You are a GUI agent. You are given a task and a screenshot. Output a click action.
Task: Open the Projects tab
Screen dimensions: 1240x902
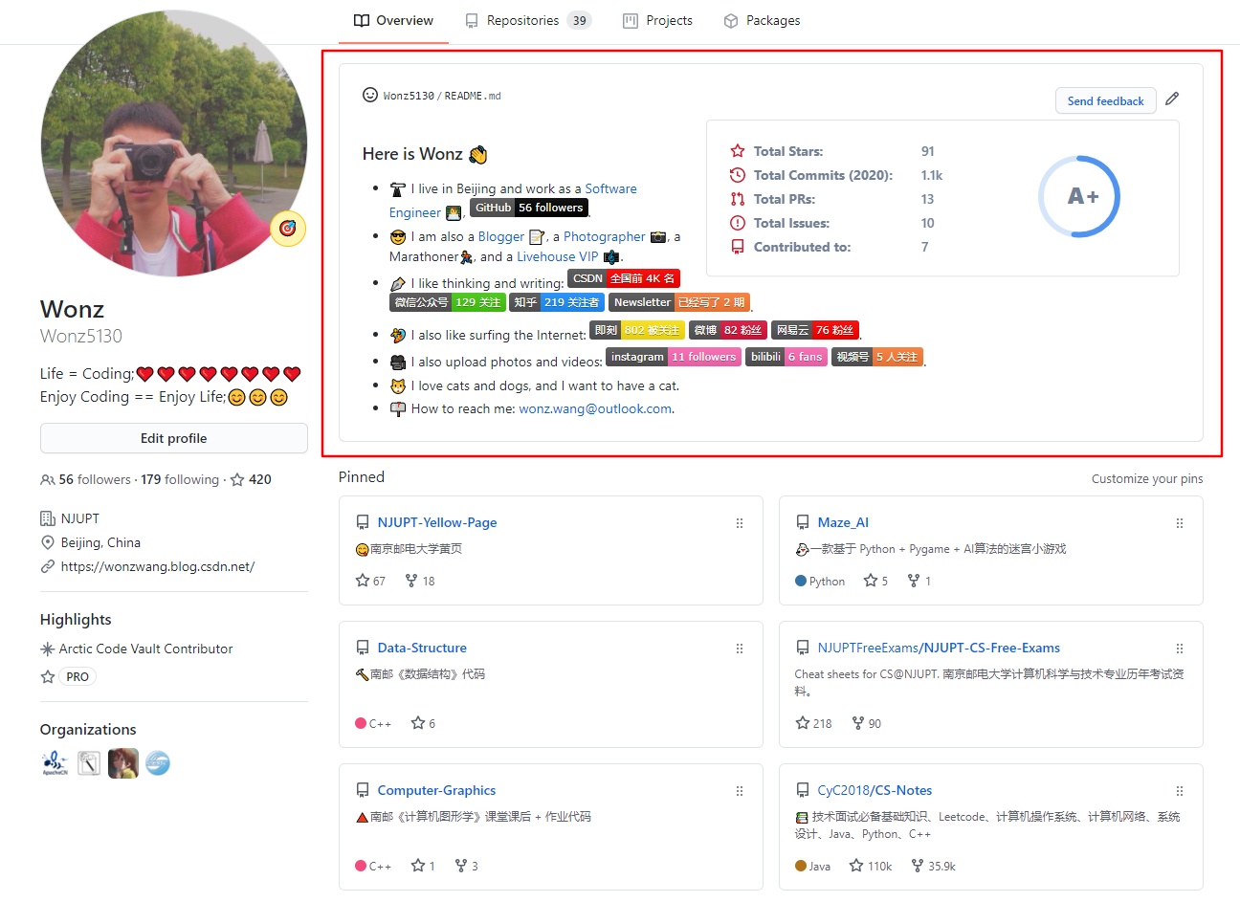pos(657,20)
